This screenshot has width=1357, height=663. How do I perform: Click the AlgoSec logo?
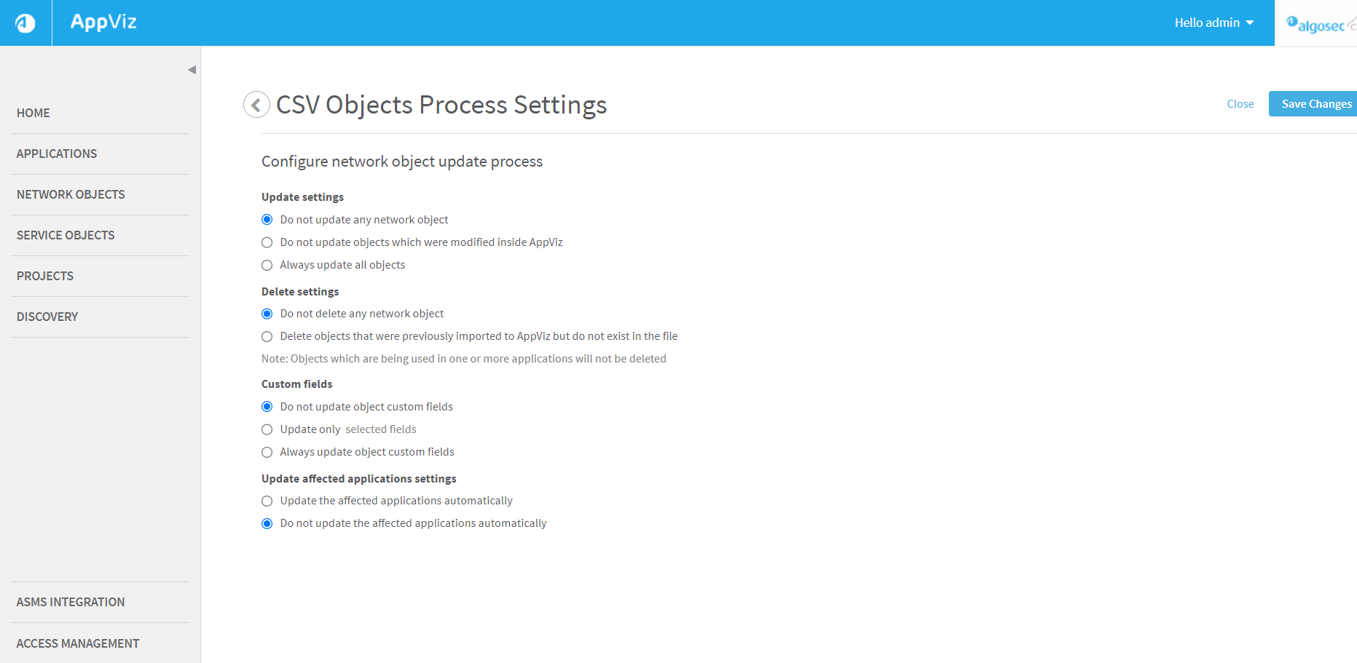point(1318,25)
